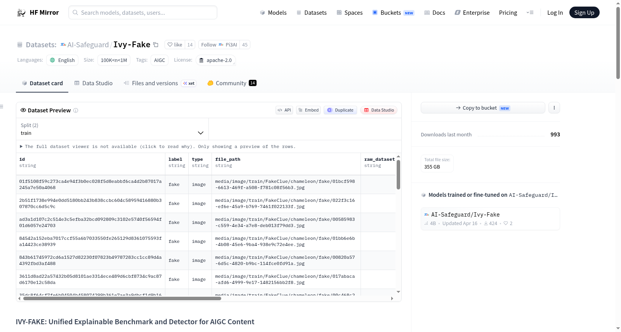Open the Models page

pos(273,12)
